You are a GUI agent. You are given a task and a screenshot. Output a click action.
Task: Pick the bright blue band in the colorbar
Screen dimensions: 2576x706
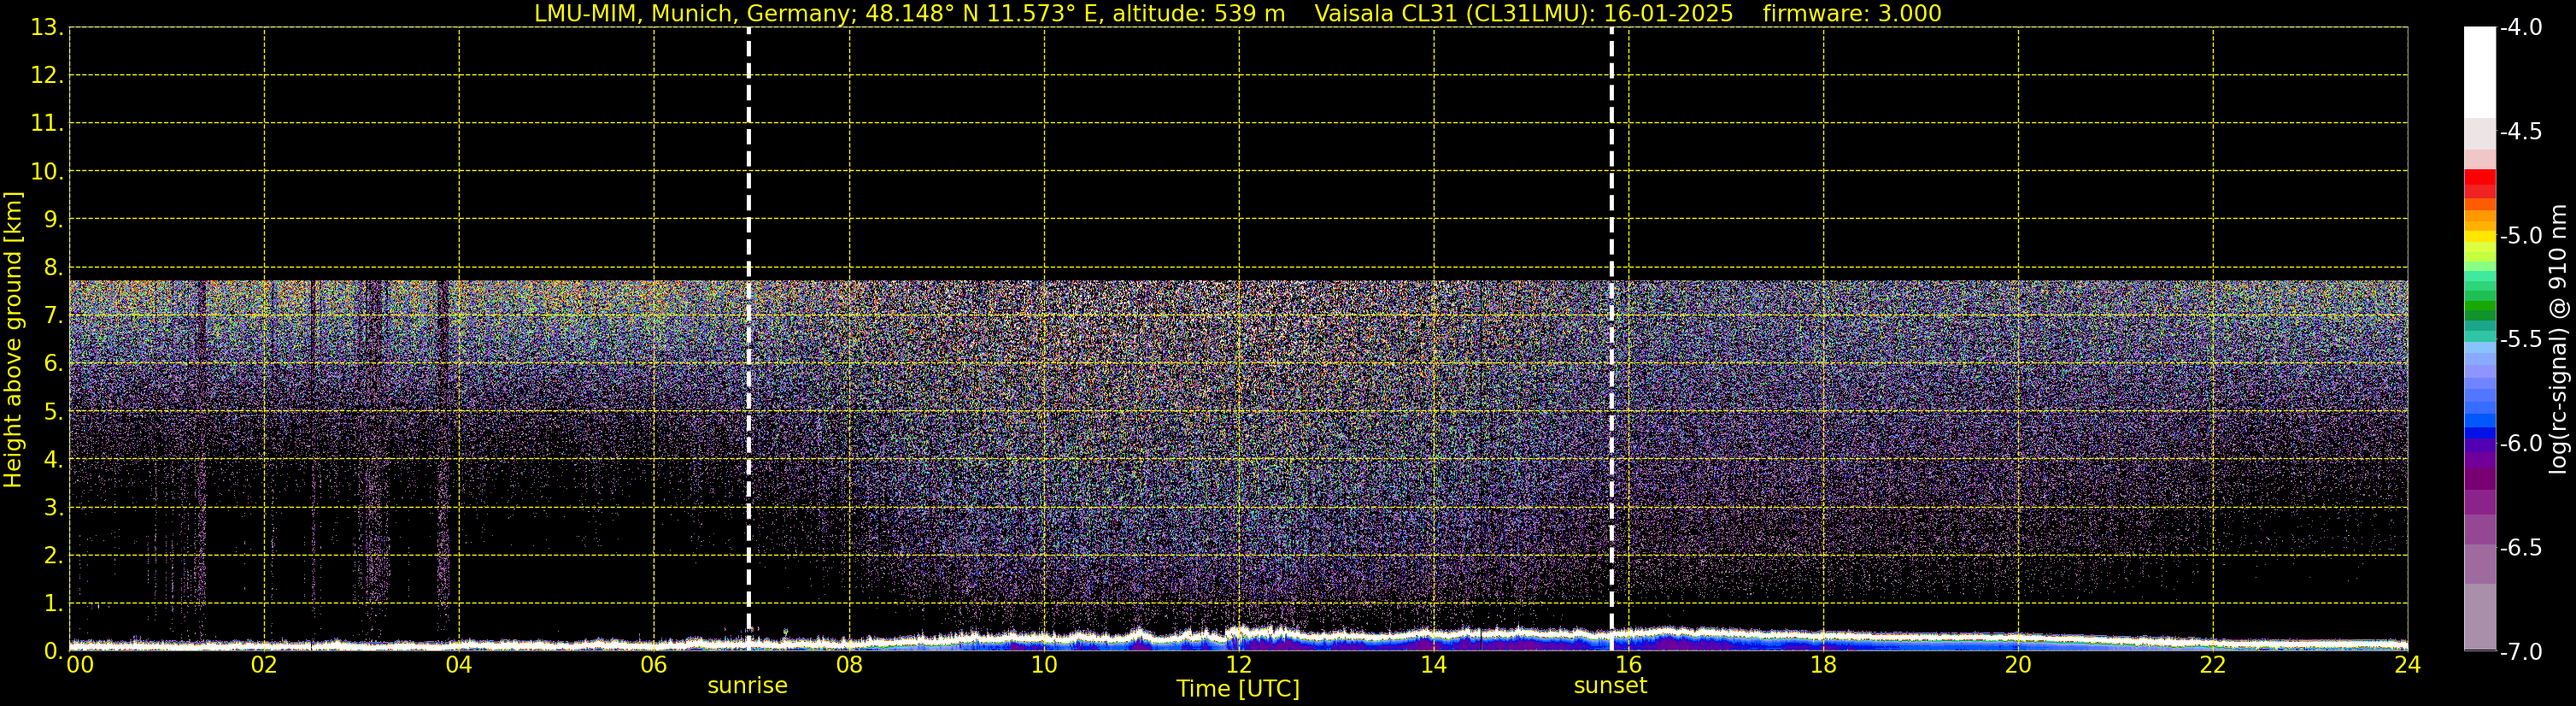(2479, 420)
